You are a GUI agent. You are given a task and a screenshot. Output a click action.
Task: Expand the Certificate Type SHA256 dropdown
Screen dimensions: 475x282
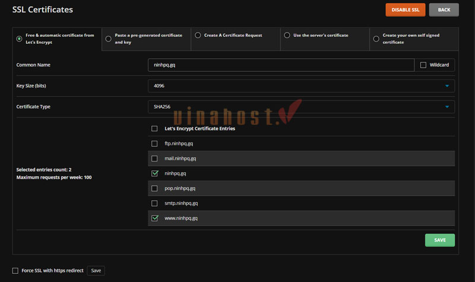(447, 107)
